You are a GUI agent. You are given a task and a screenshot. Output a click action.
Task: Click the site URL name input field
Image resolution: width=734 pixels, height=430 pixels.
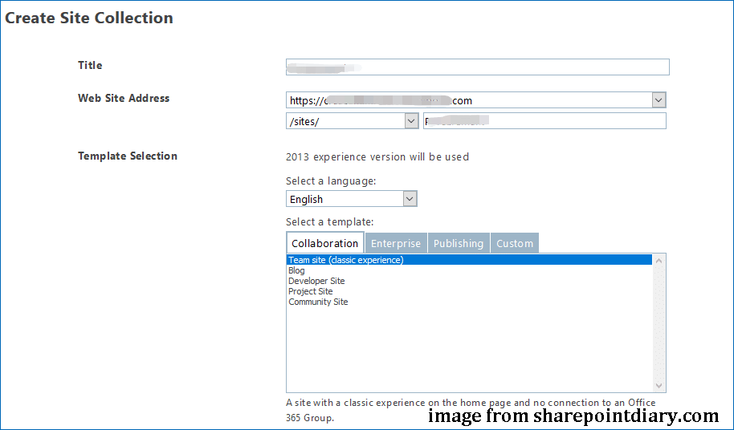coord(544,121)
